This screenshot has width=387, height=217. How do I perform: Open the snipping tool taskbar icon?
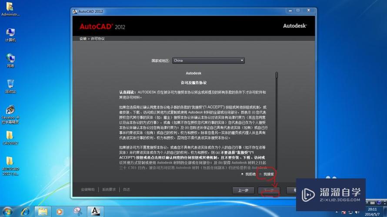pos(77,212)
